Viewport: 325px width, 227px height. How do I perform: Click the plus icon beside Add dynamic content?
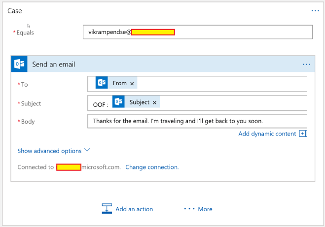pos(303,134)
